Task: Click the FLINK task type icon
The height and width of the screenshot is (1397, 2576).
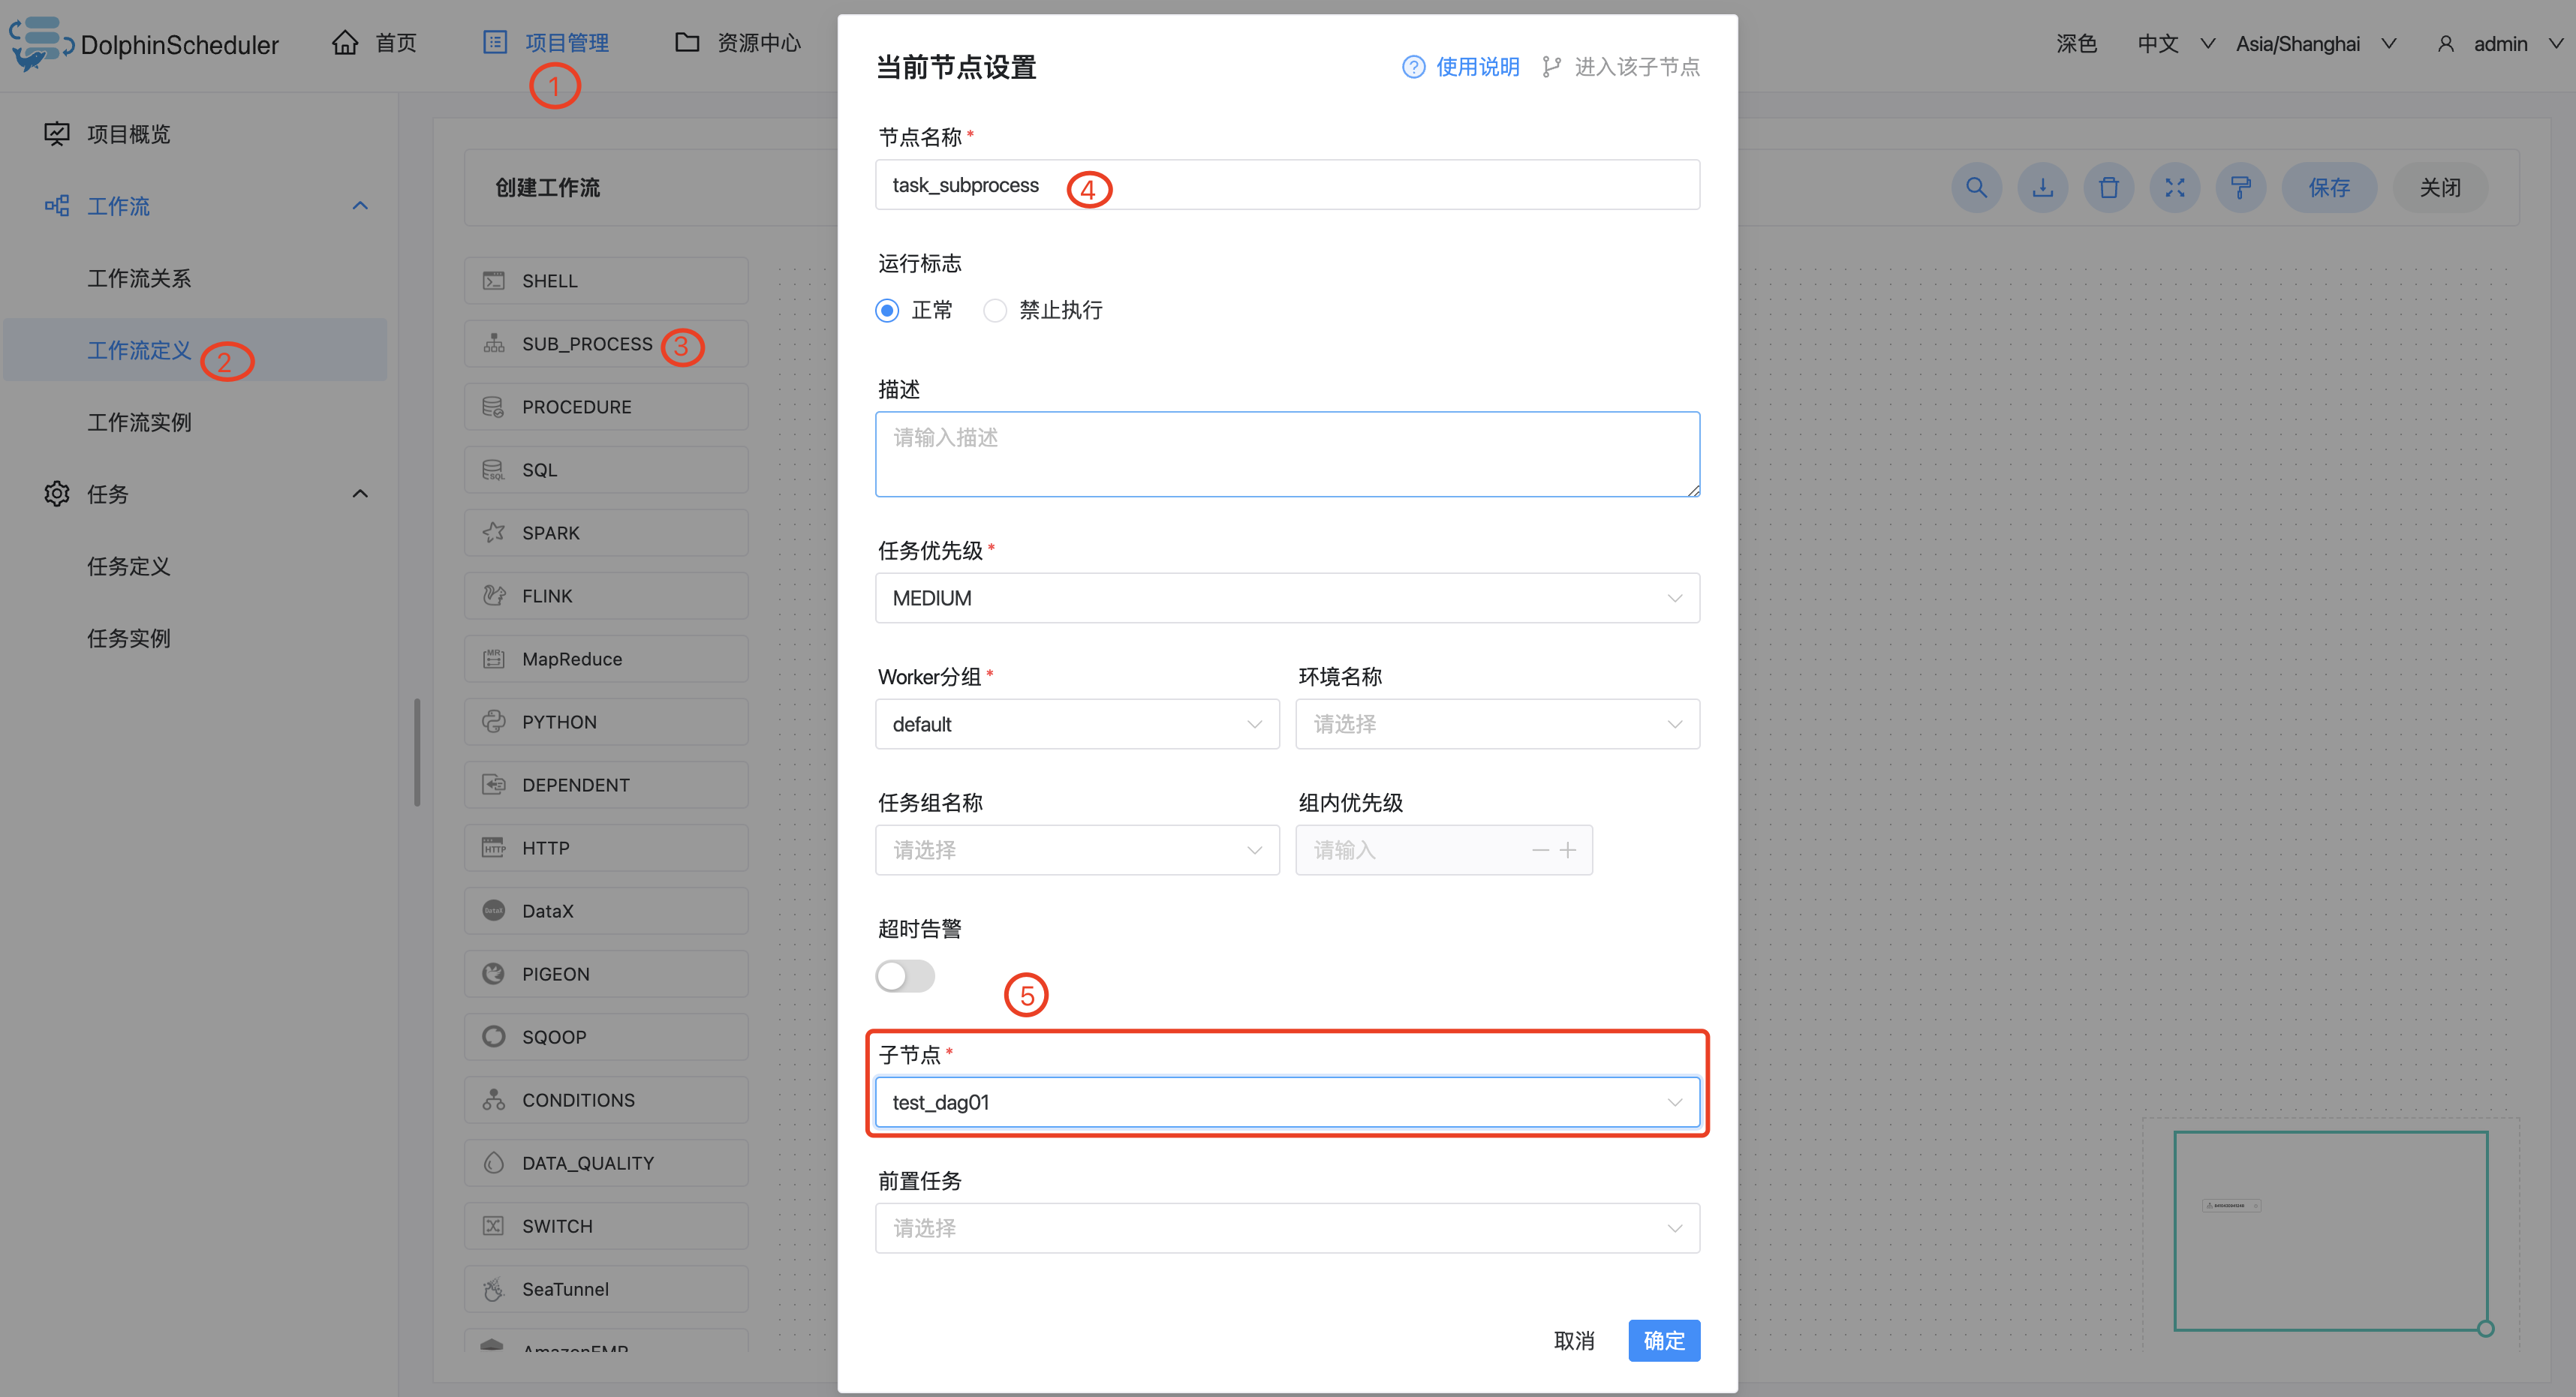Action: (x=494, y=595)
